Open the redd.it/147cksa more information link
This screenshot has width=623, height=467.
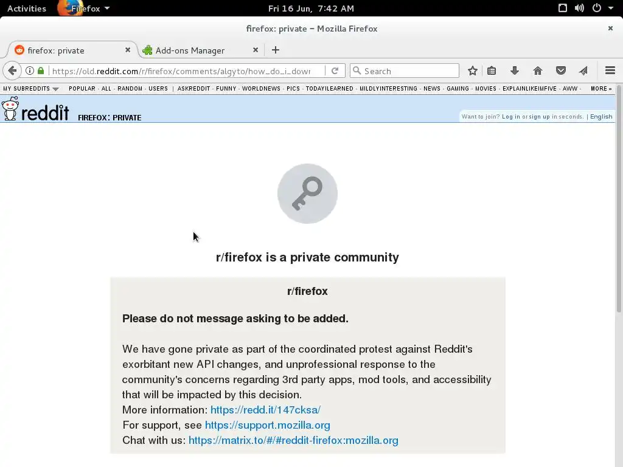pyautogui.click(x=265, y=410)
